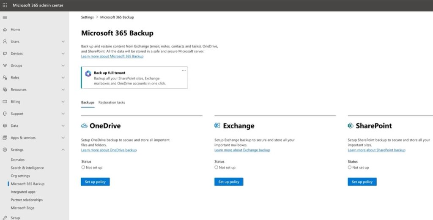Open Learn more about OneDrive backup link

[x=109, y=150]
